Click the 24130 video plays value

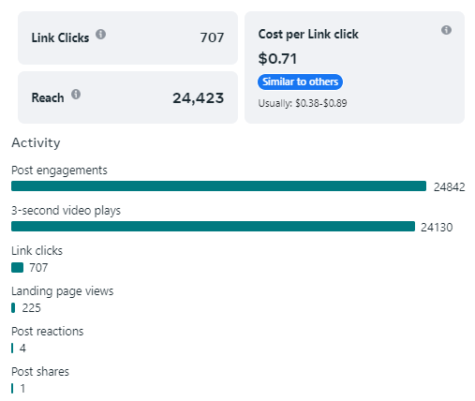click(437, 228)
